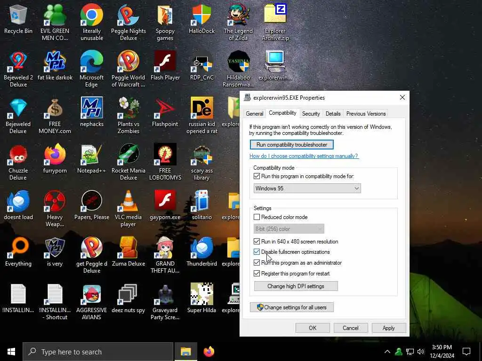
Task: Click the Apply button
Action: point(389,328)
